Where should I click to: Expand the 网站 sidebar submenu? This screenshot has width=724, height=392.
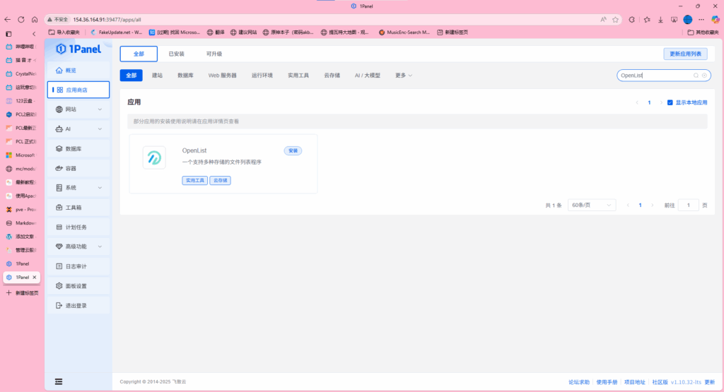pyautogui.click(x=100, y=109)
